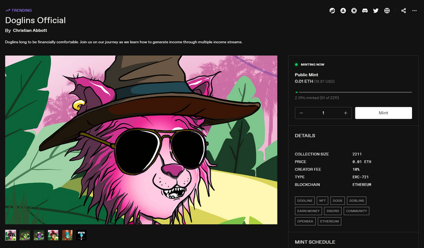Screen dimensions: 424x248
Task: Open the OpenSea sailboat icon link
Action: click(343, 10)
